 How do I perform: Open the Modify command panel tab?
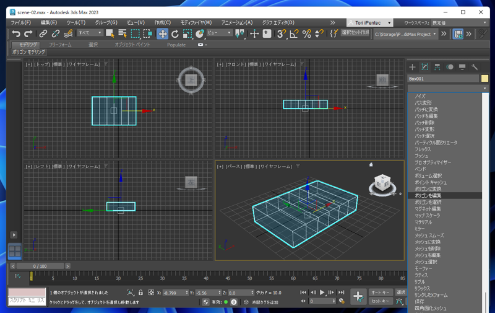point(425,67)
